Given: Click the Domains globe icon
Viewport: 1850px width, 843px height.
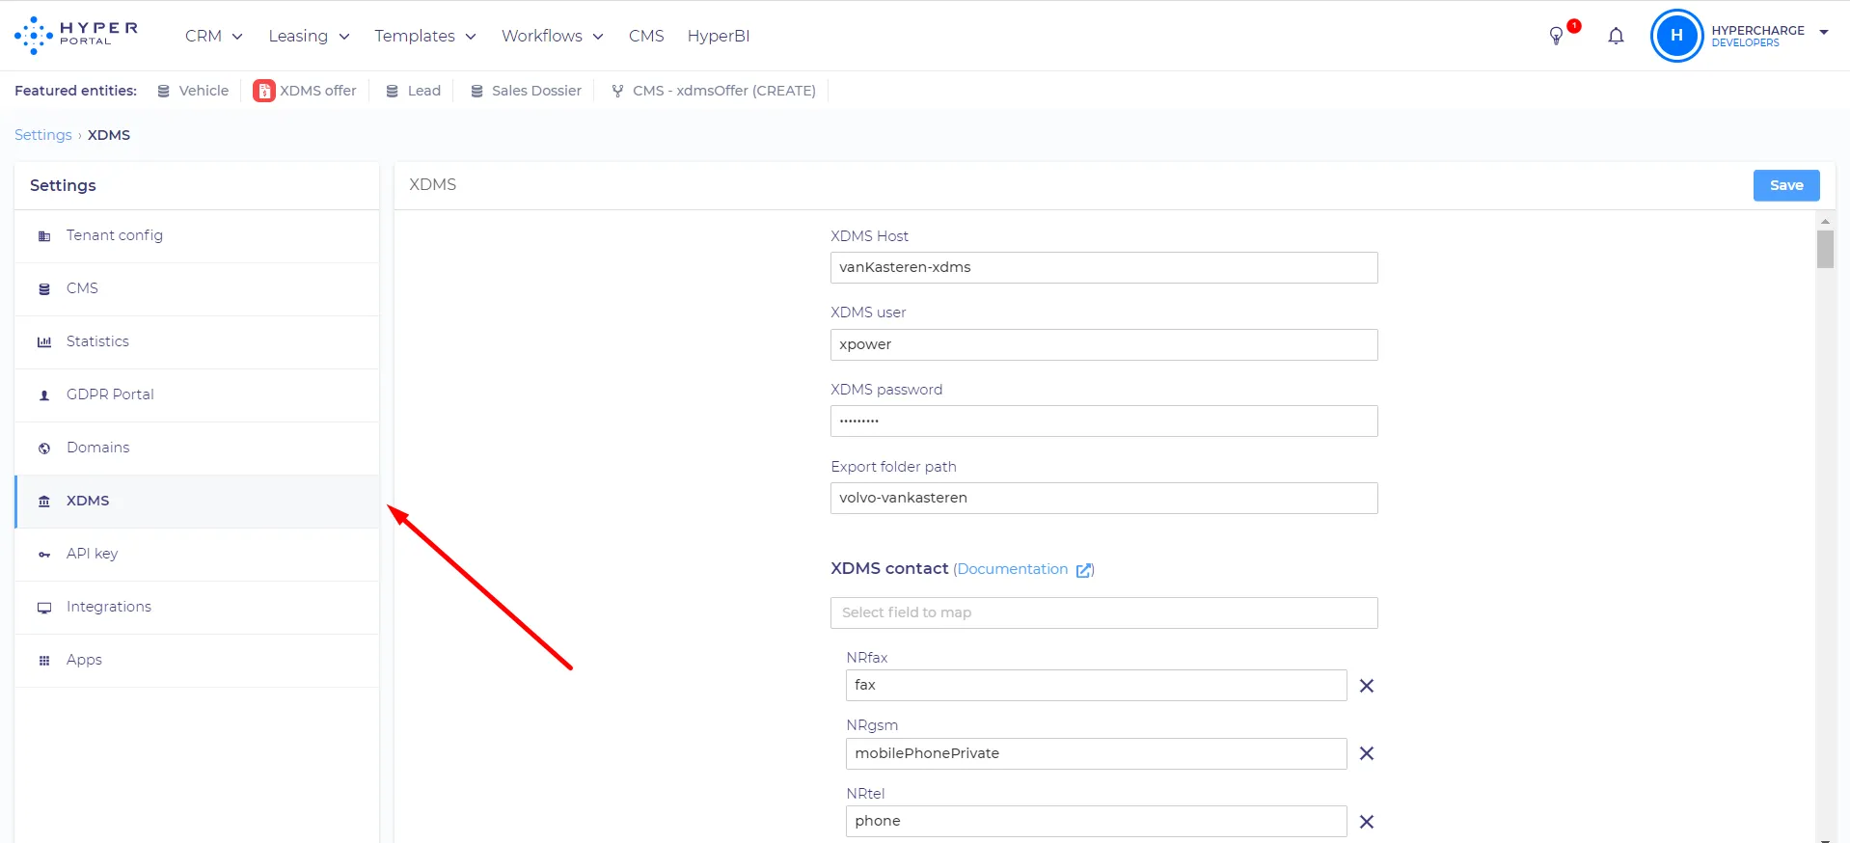Looking at the screenshot, I should pyautogui.click(x=44, y=449).
